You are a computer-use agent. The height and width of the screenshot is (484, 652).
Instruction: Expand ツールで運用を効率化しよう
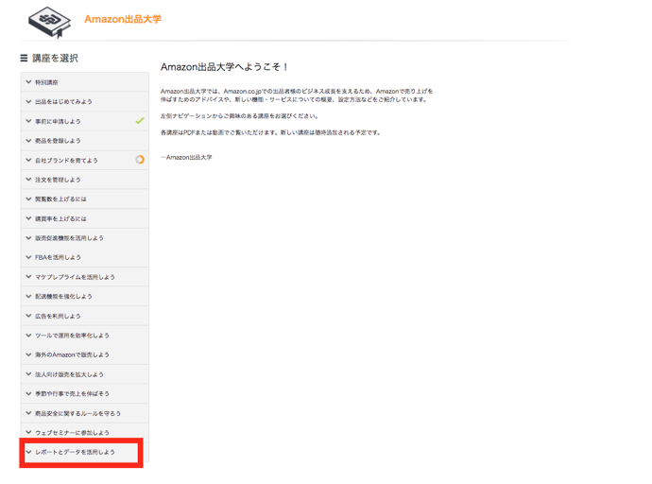[72, 336]
